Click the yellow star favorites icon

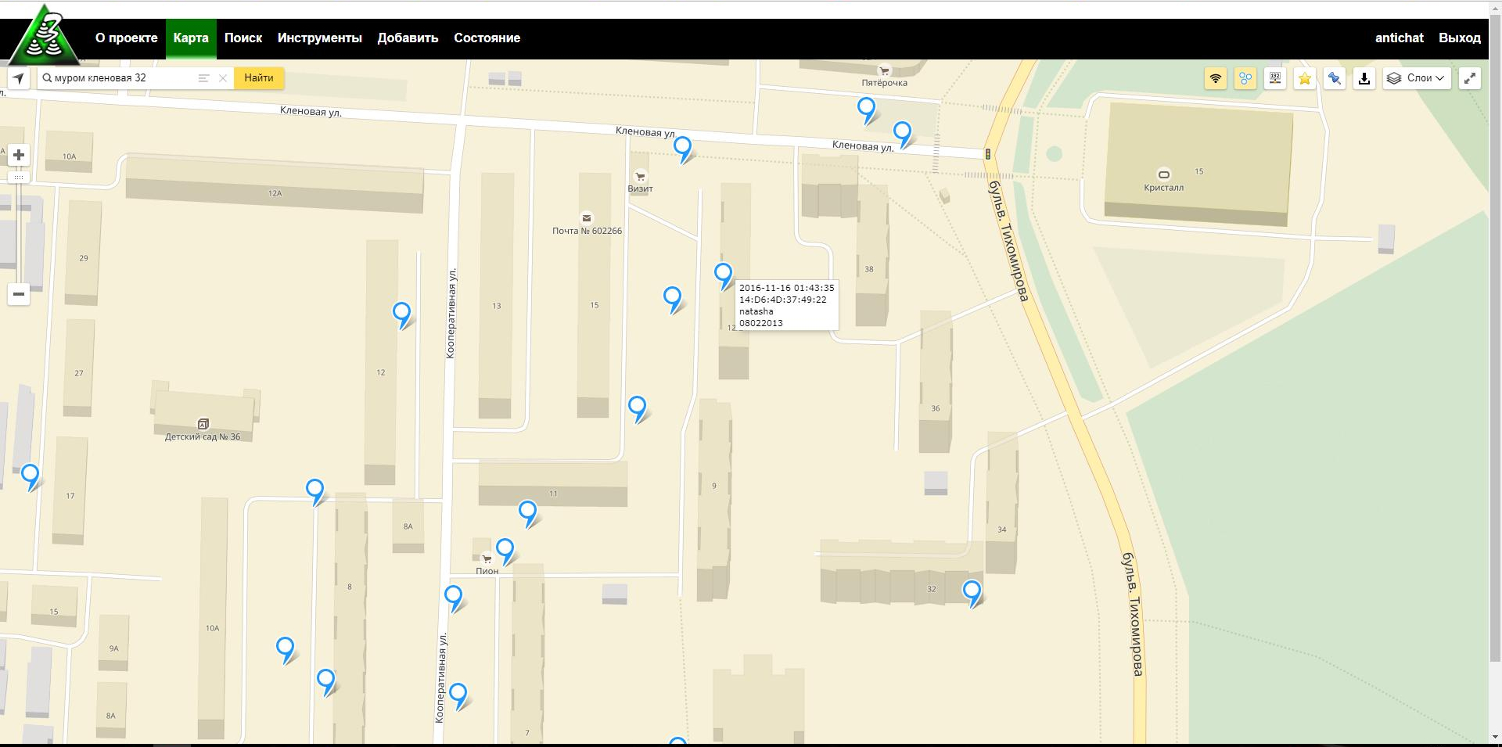tap(1305, 78)
